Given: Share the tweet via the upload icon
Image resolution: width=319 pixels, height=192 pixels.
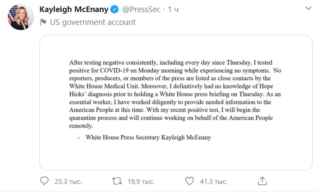Looking at the screenshot, I should (x=263, y=180).
